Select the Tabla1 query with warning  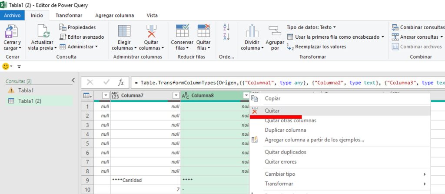point(39,90)
